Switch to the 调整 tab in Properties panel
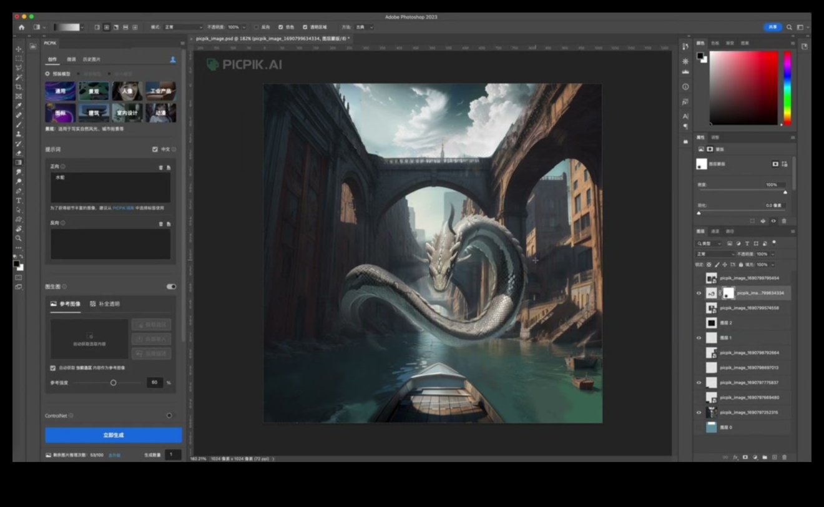Image resolution: width=824 pixels, height=507 pixels. click(x=715, y=137)
